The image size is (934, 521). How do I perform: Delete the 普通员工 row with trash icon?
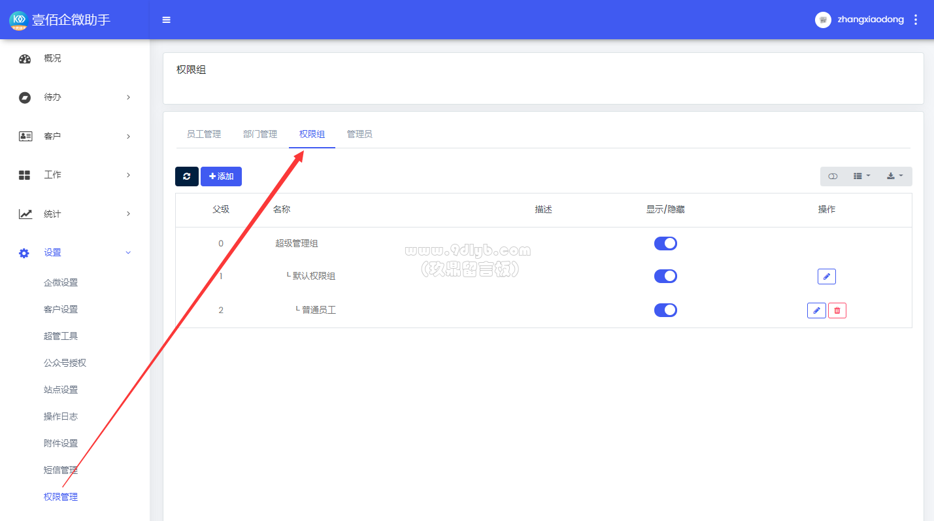click(837, 311)
